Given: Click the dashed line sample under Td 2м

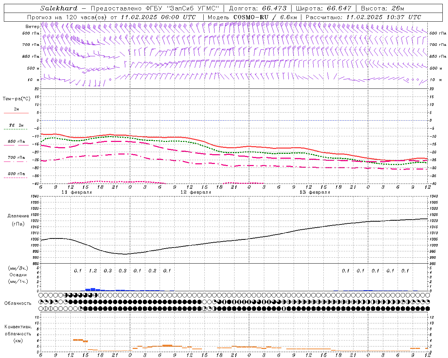Looking at the screenshot, I should tap(15, 129).
